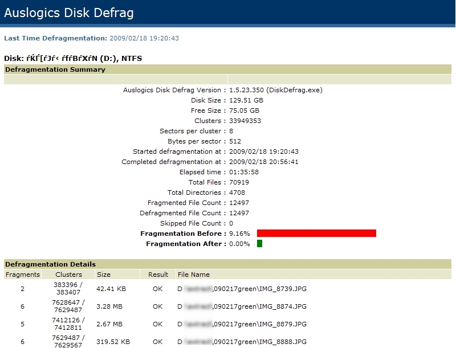The image size is (456, 348).
Task: Click the 'Clusters' column header in details table
Action: [x=68, y=275]
